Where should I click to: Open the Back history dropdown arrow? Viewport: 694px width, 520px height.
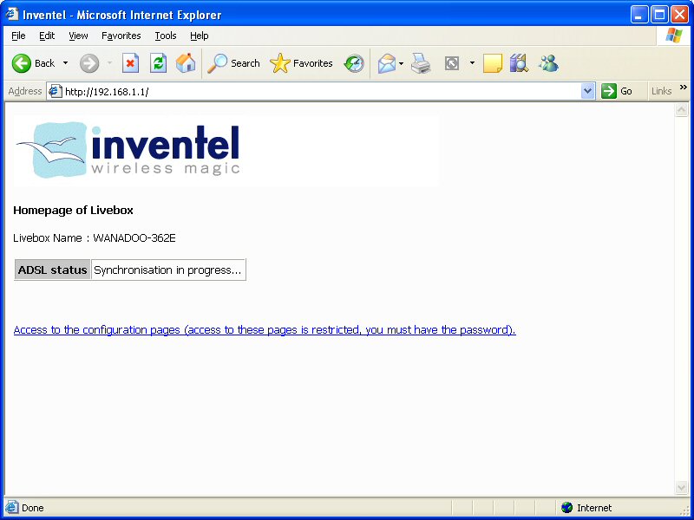[x=66, y=63]
